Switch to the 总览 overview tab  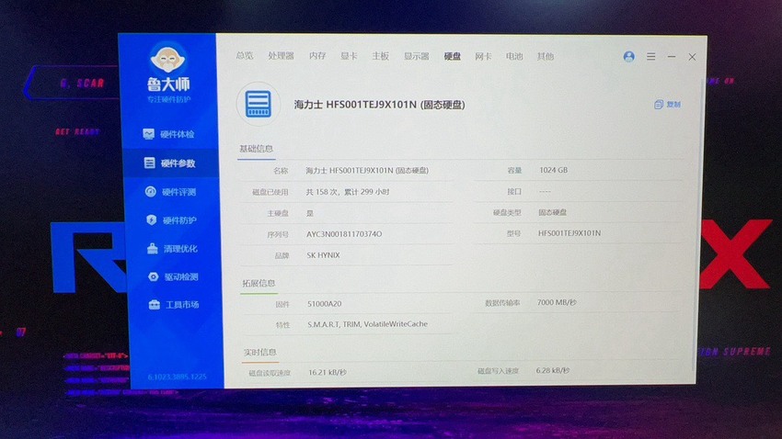pyautogui.click(x=245, y=55)
